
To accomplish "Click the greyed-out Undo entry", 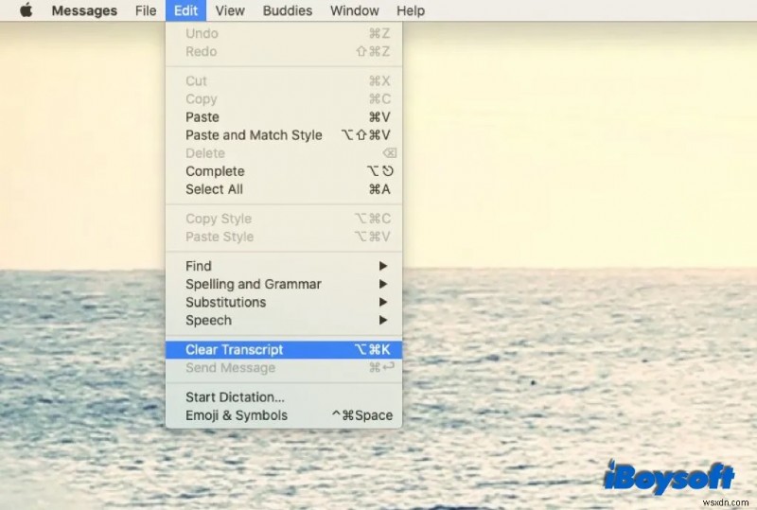I will point(284,33).
